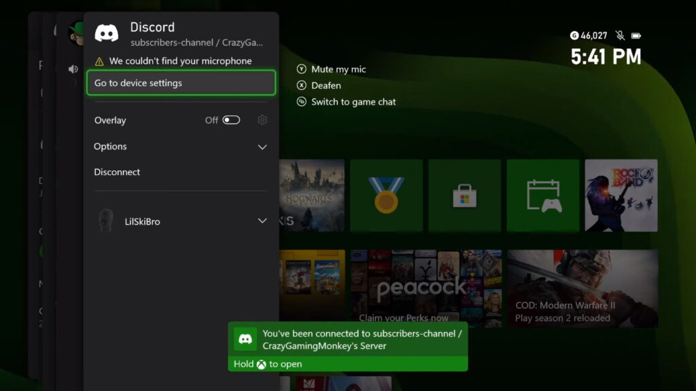
Task: Click the Discord logo icon
Action: coord(107,32)
